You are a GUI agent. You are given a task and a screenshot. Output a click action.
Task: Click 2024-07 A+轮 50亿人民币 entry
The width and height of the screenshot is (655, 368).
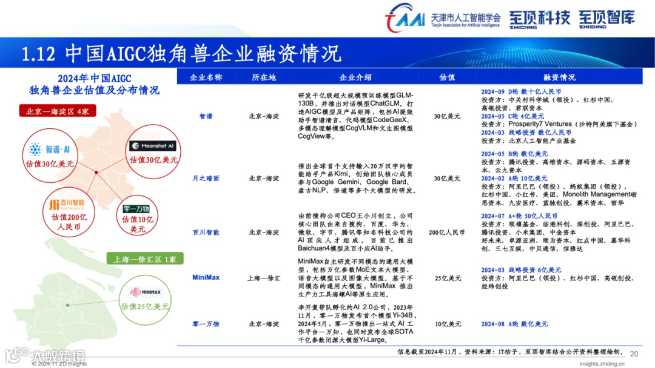pos(519,216)
